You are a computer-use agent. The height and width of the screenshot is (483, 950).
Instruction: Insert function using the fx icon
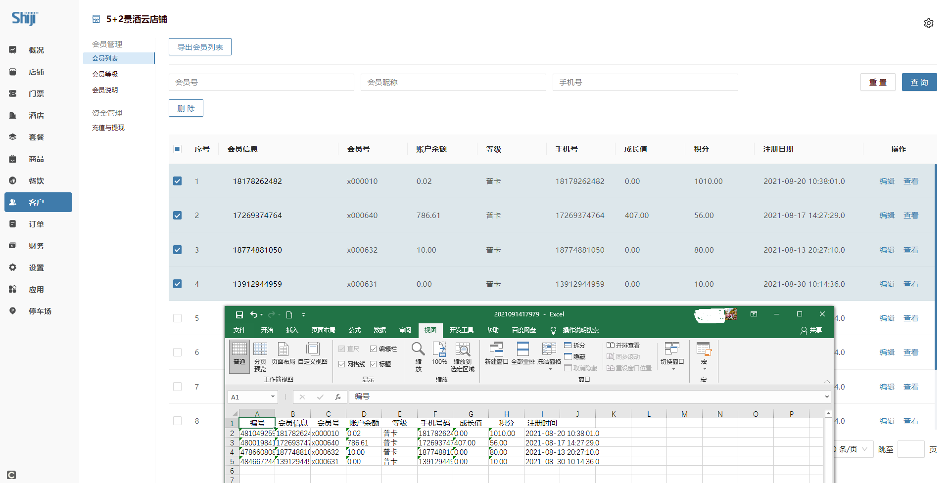coord(338,397)
